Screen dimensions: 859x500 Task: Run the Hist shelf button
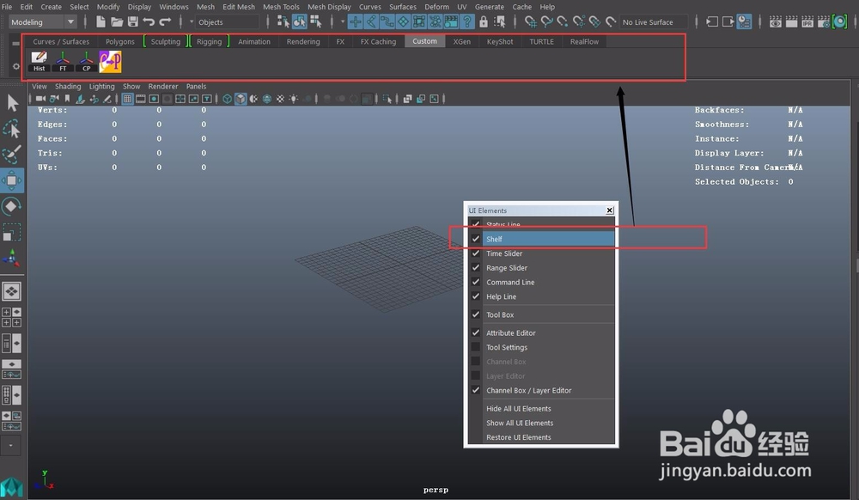tap(39, 61)
